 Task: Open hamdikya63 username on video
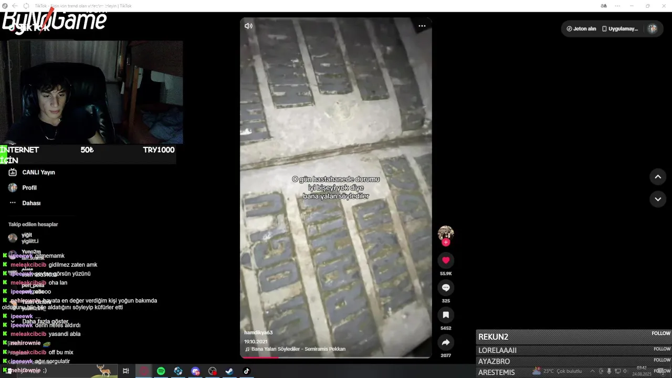tap(258, 333)
